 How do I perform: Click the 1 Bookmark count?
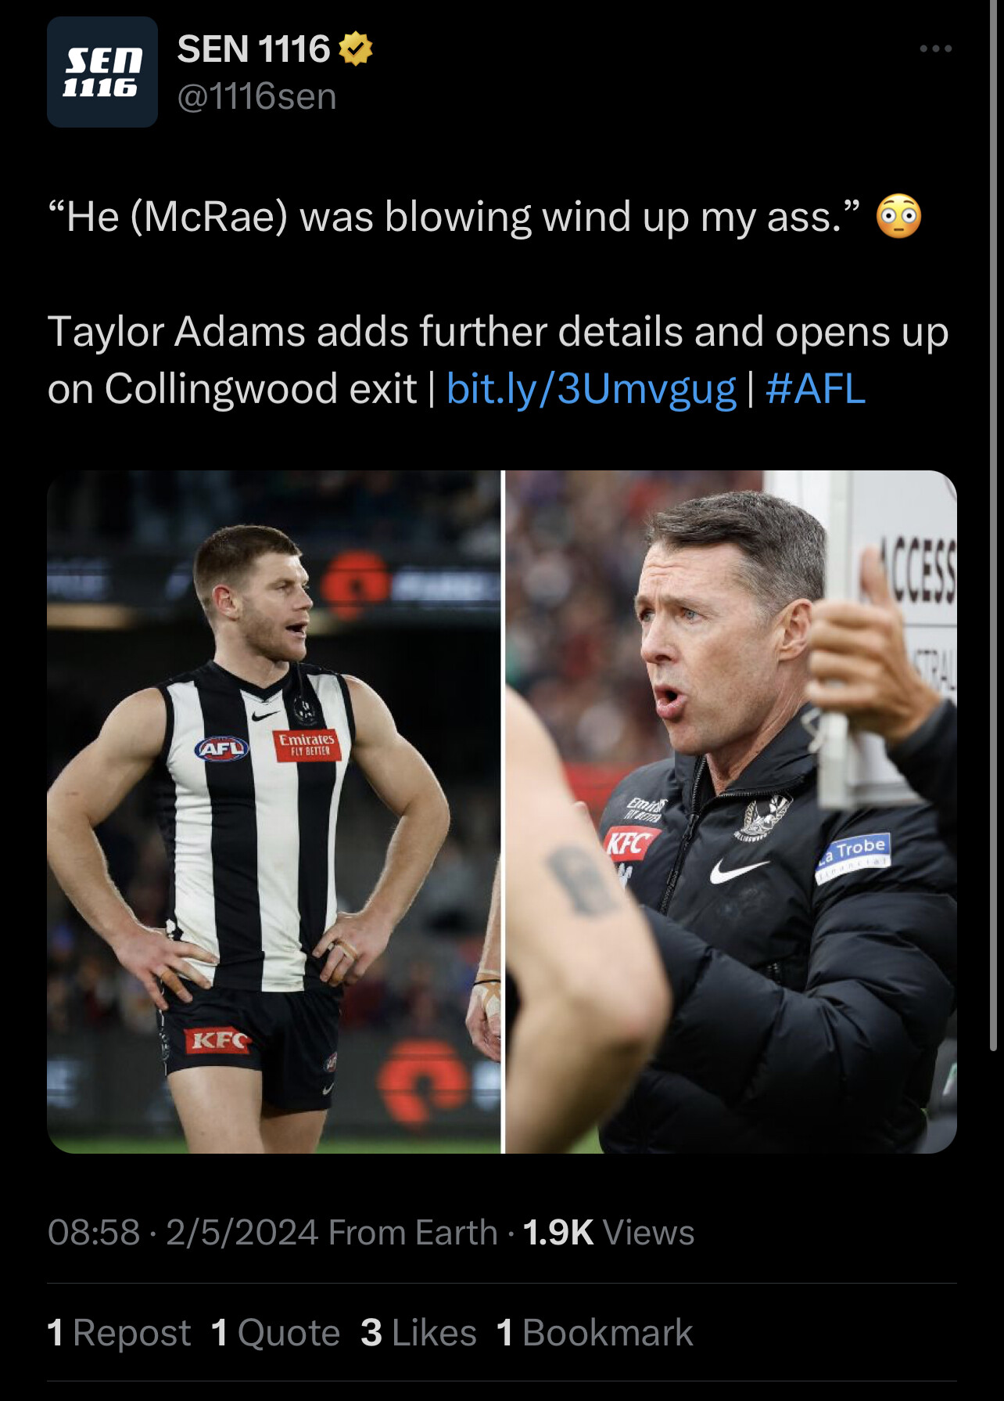pos(595,1333)
